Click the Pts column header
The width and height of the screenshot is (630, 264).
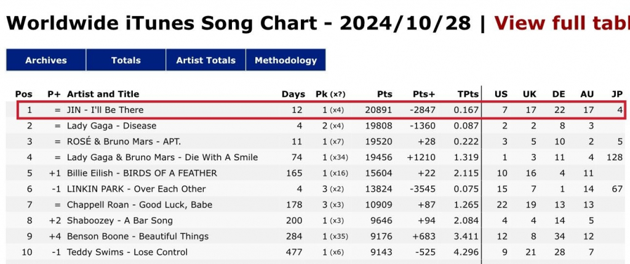pyautogui.click(x=385, y=94)
